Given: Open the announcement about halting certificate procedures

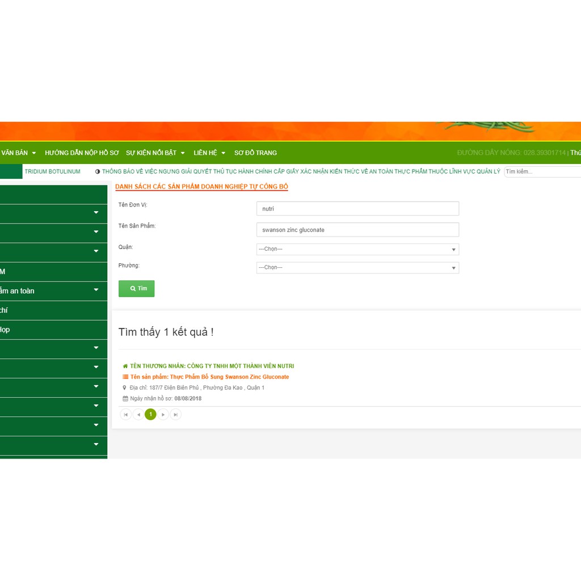Looking at the screenshot, I should tap(301, 171).
